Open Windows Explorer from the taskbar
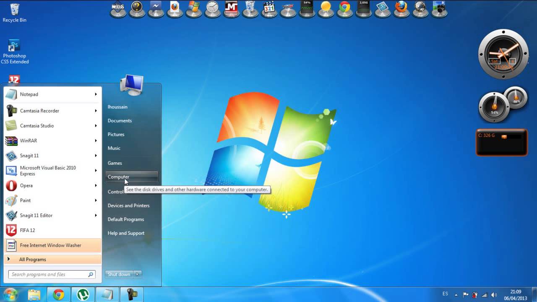The height and width of the screenshot is (302, 537). (x=34, y=294)
